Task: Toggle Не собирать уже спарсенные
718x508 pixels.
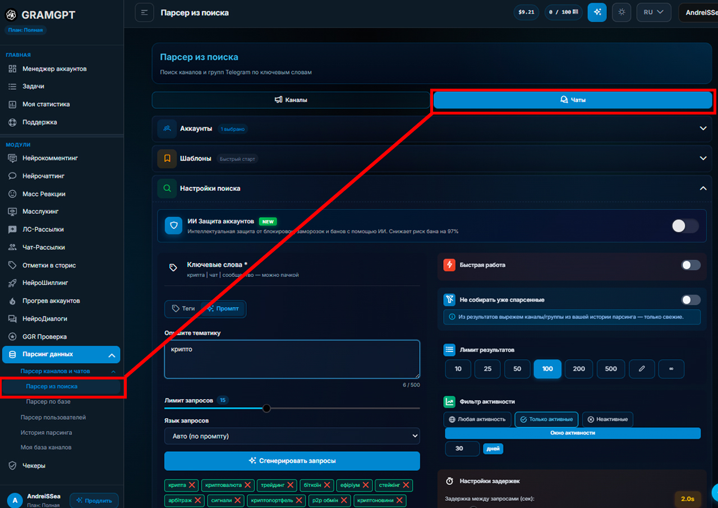Action: click(691, 300)
